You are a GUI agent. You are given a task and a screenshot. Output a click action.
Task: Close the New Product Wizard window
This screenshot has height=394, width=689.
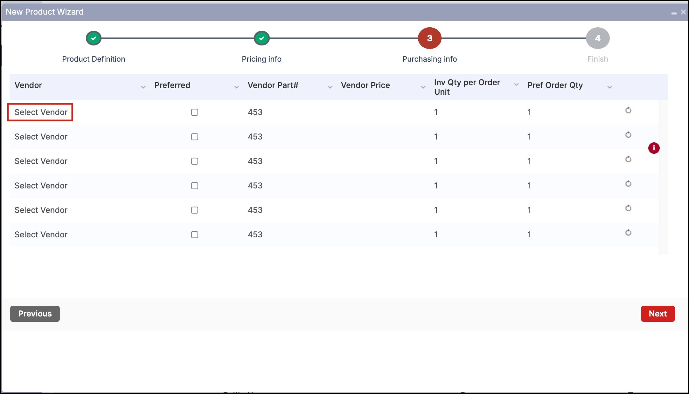[x=683, y=12]
